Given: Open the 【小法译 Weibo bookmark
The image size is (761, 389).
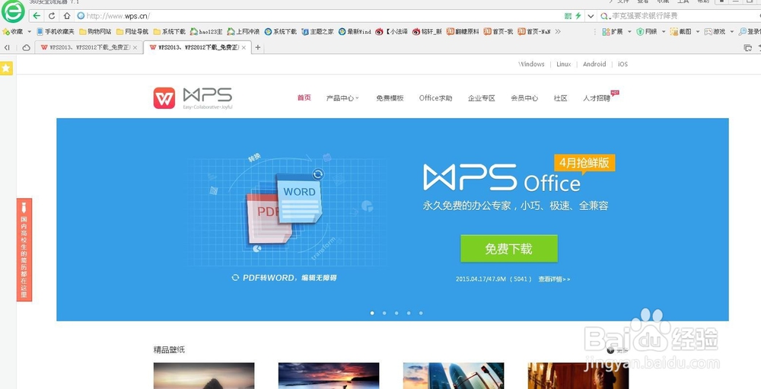Looking at the screenshot, I should click(392, 31).
